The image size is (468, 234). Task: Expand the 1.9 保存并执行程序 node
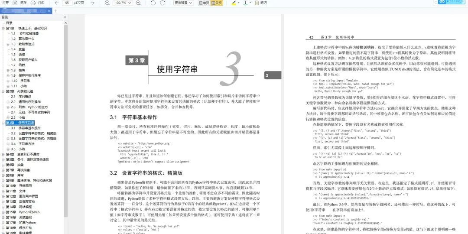tap(8, 75)
